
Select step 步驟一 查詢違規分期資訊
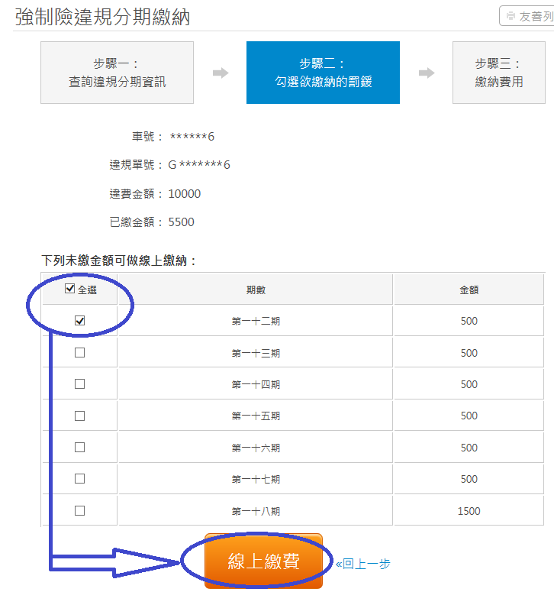pos(117,73)
